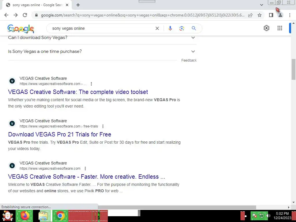Select the sony vegas online tab
The width and height of the screenshot is (296, 222).
click(37, 5)
